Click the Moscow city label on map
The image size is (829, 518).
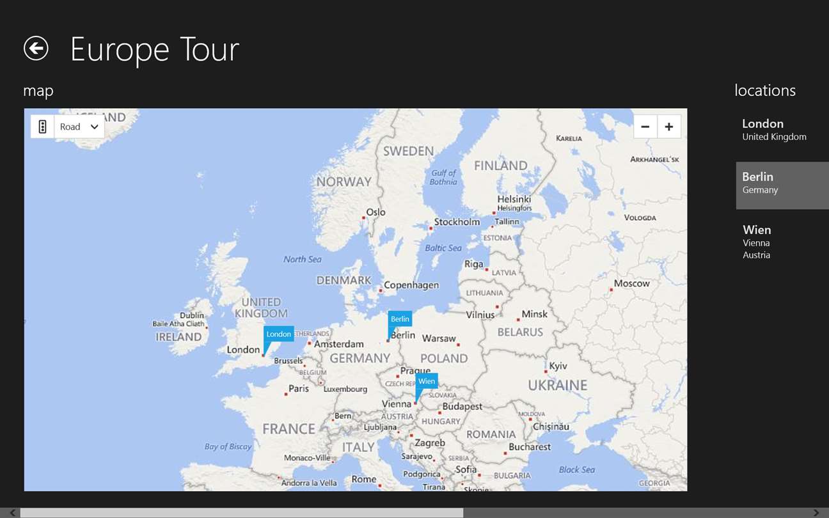(x=631, y=283)
